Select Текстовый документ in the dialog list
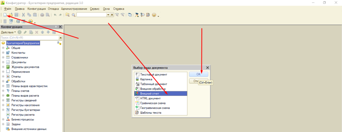Viewport: 342px width, 132px height. coord(161,75)
